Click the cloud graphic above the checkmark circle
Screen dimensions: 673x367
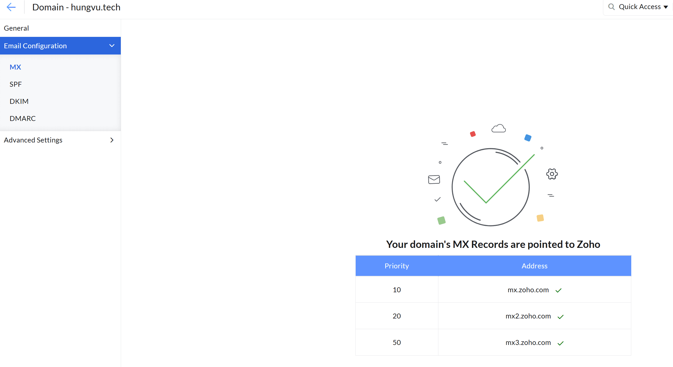pyautogui.click(x=498, y=128)
